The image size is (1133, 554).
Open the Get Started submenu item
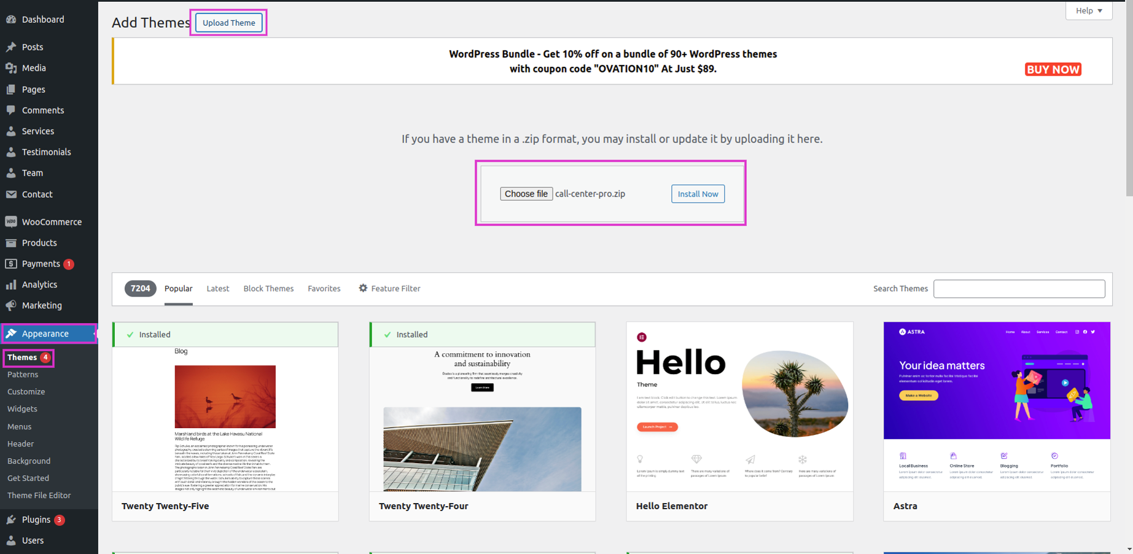(x=28, y=478)
